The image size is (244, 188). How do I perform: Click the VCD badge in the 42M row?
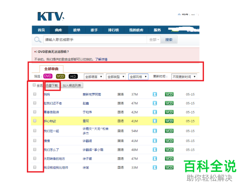tap(169, 112)
